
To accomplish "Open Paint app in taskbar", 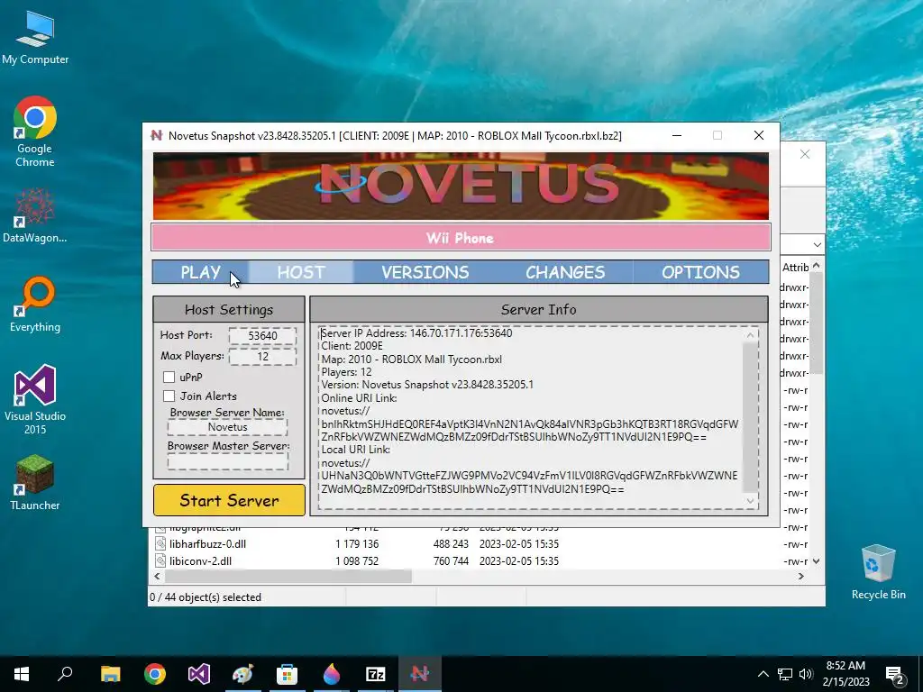I will (242, 674).
